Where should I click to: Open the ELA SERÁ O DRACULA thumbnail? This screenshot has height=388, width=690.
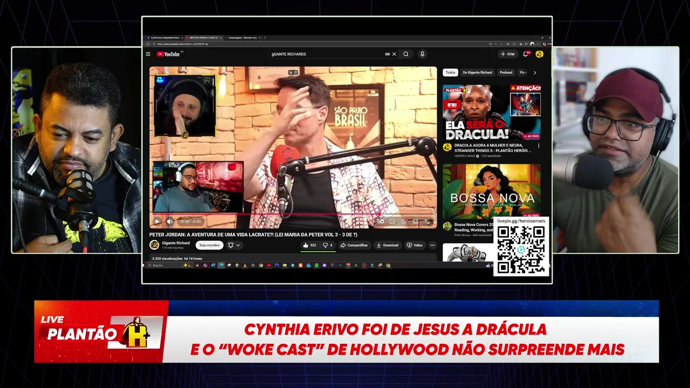coord(492,113)
